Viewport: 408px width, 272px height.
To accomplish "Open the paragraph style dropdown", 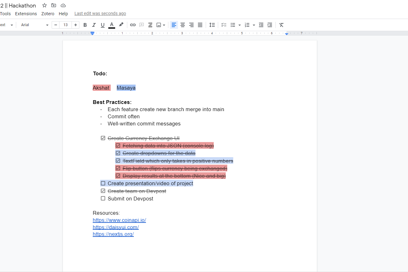I will 7,25.
